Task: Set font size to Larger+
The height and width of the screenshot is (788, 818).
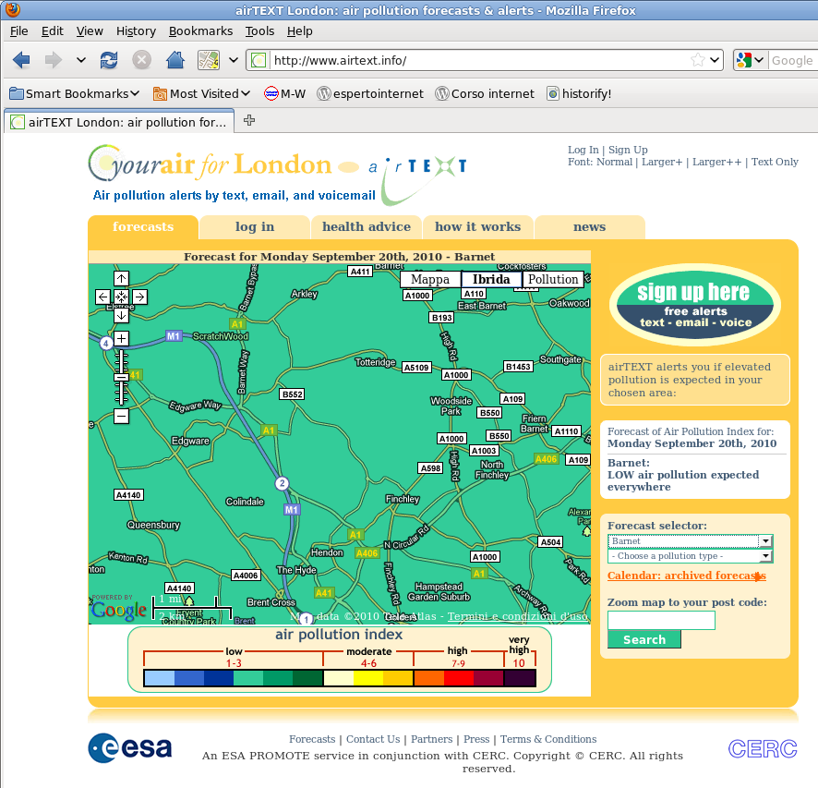Action: pyautogui.click(x=662, y=162)
